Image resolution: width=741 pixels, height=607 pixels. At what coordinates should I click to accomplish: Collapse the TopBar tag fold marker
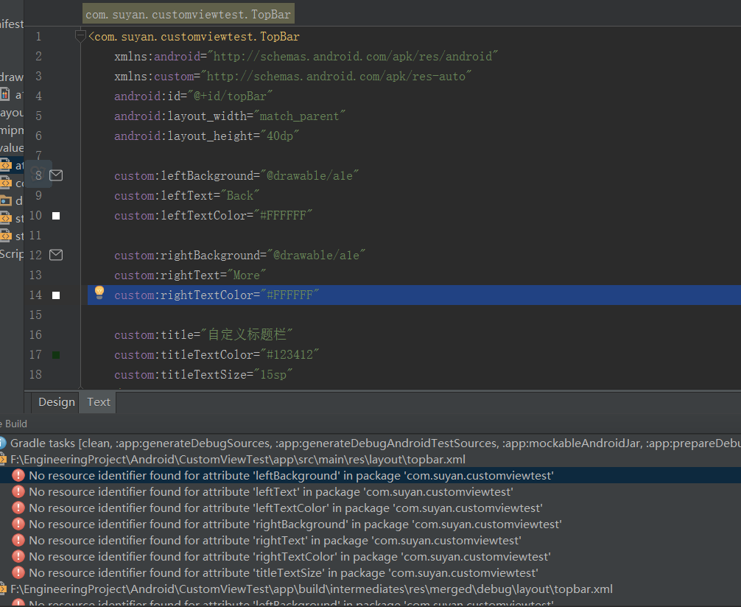click(80, 35)
